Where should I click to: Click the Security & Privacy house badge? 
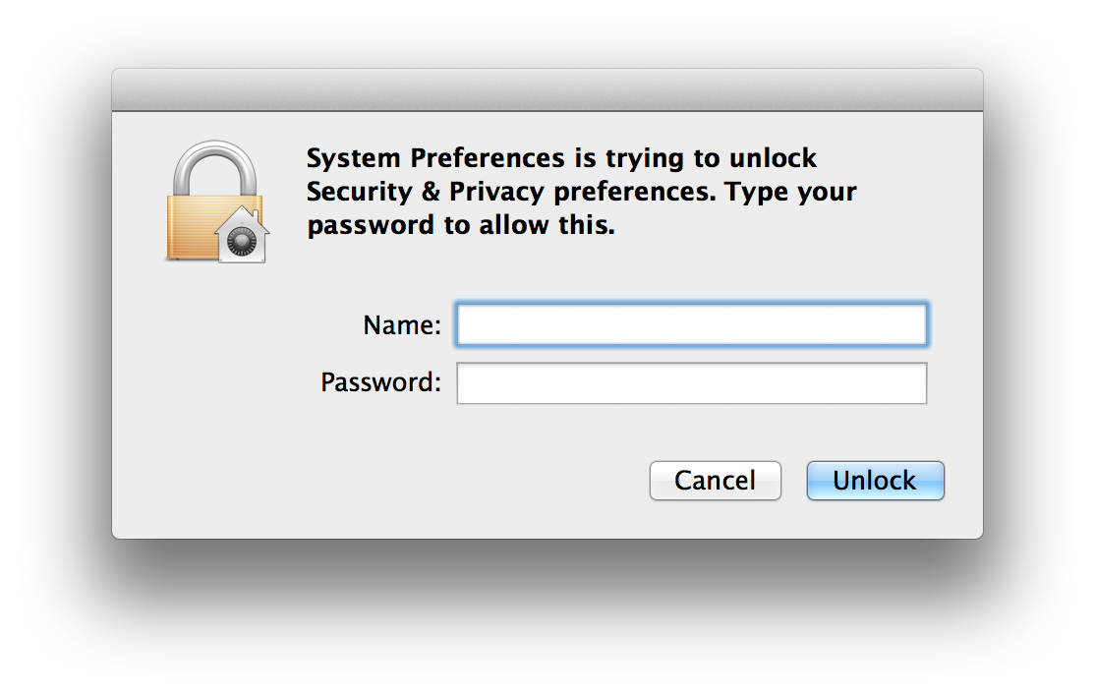pos(242,235)
